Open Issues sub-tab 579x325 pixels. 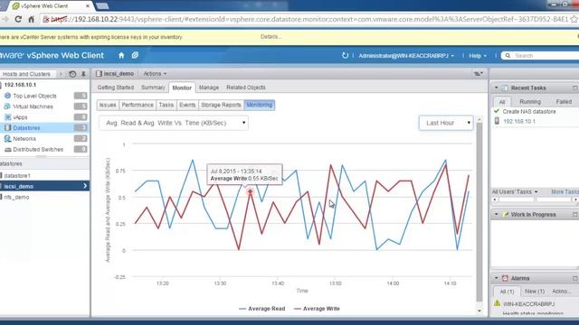point(108,105)
